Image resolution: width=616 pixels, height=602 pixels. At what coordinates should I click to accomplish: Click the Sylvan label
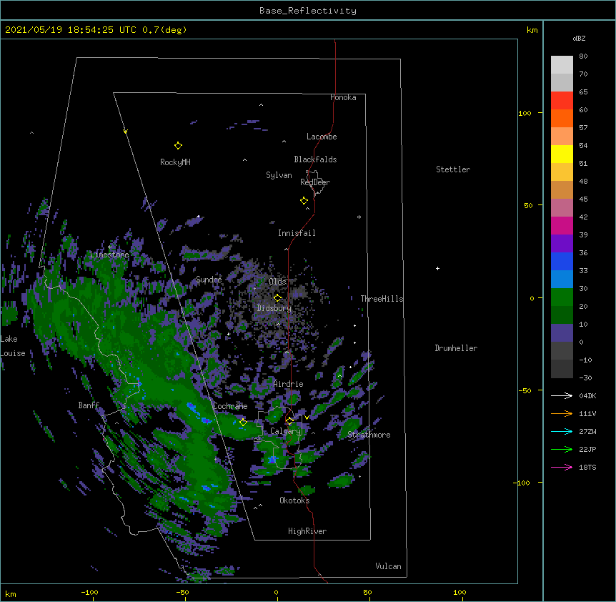279,175
